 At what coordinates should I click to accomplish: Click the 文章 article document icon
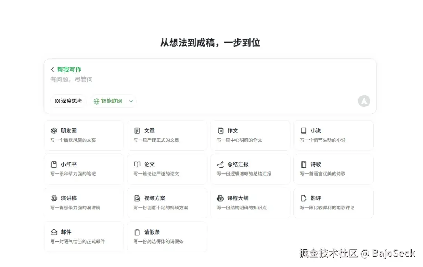[x=138, y=131]
